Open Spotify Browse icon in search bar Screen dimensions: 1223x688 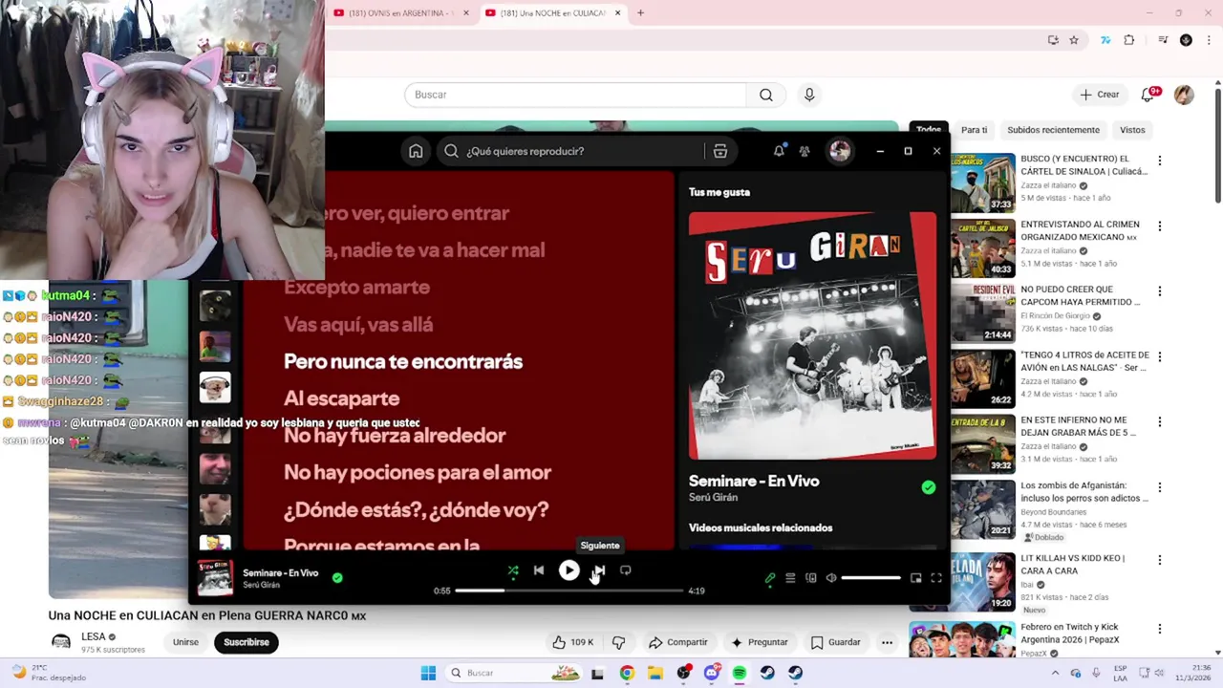pyautogui.click(x=720, y=151)
